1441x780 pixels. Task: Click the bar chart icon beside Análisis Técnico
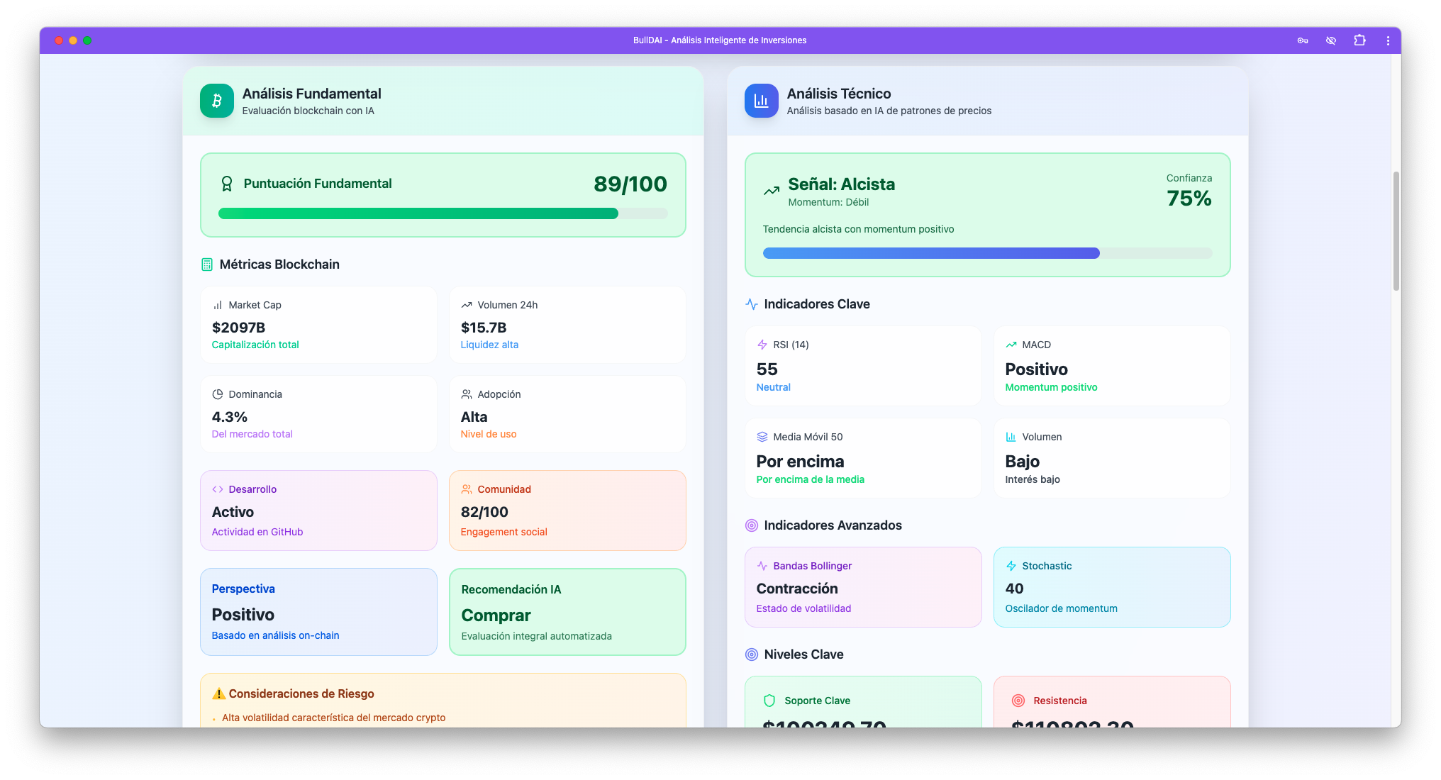[x=761, y=101]
